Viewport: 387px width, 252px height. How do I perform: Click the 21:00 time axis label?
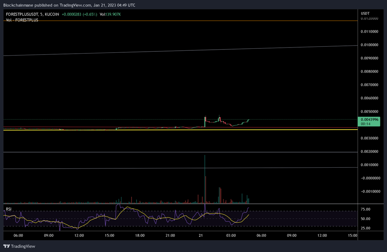(170, 236)
